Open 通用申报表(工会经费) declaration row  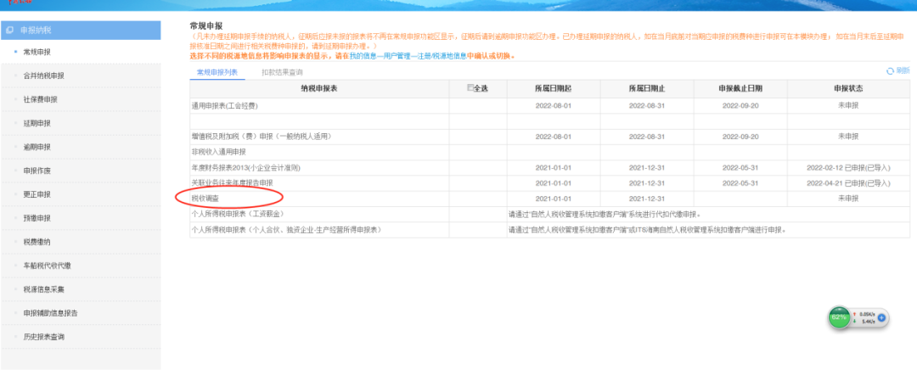549,106
